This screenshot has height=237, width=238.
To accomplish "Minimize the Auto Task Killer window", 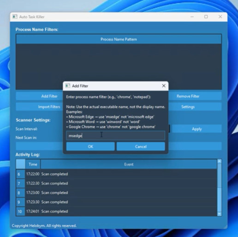I will (x=192, y=17).
